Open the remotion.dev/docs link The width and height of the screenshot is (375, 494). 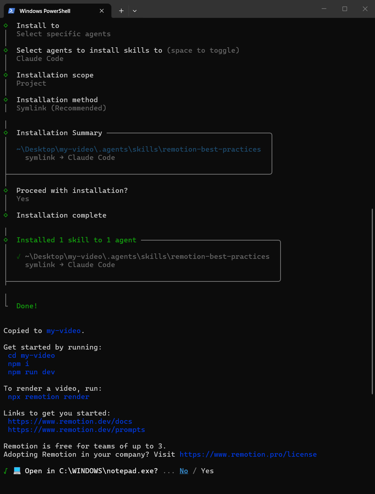click(x=70, y=421)
